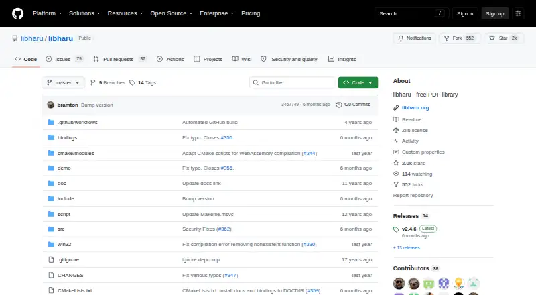Click the demo folder icon
Viewport: 536px width, 295px height.
(51, 168)
